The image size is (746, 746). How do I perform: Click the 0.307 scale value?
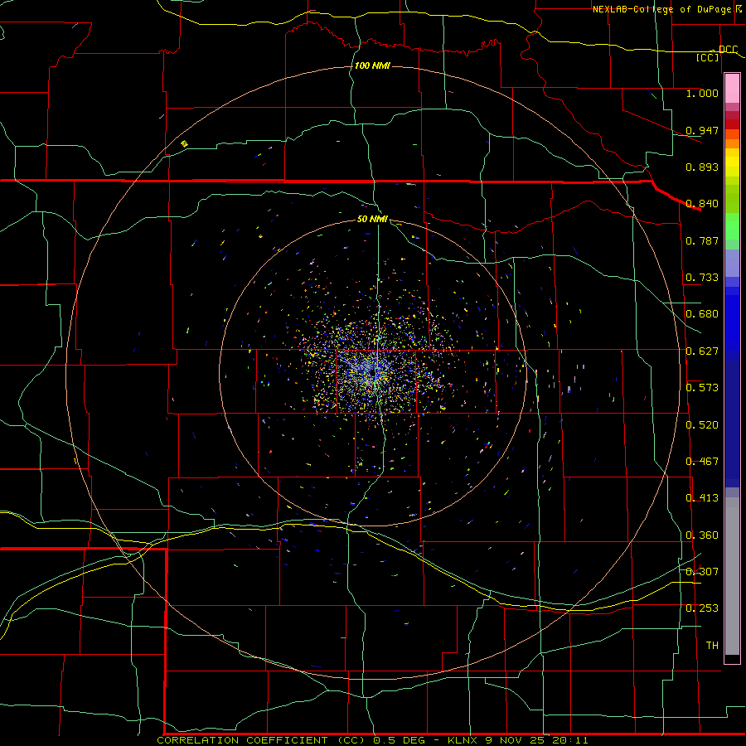(x=702, y=572)
